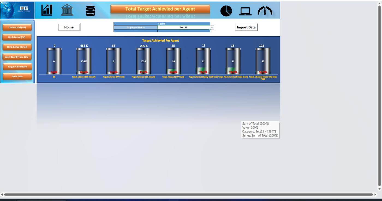Open the speedometer gauge icon
This screenshot has height=201, width=382.
click(x=265, y=11)
